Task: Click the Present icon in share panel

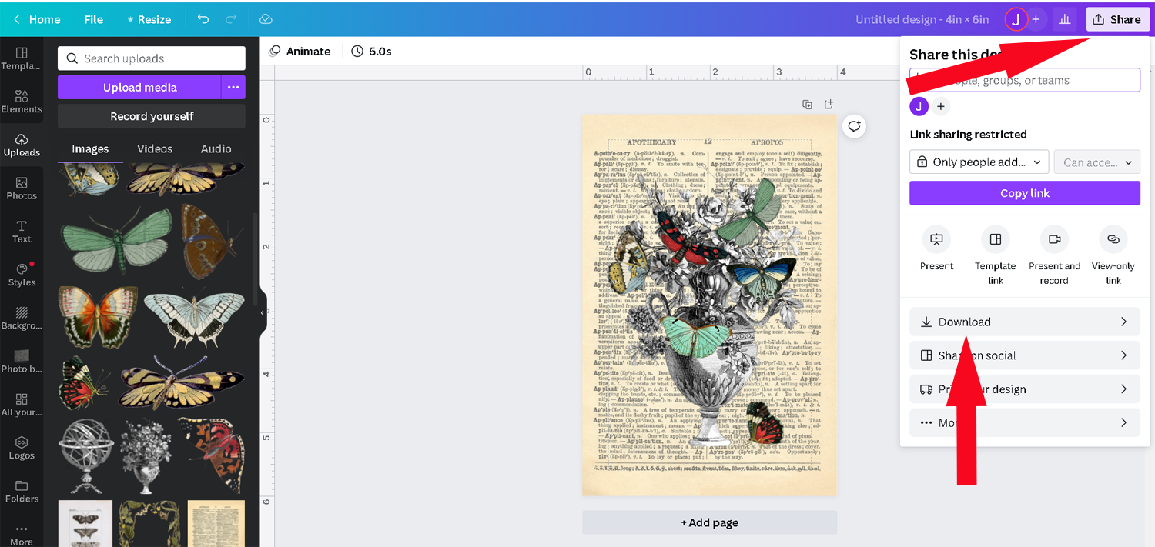Action: (936, 239)
